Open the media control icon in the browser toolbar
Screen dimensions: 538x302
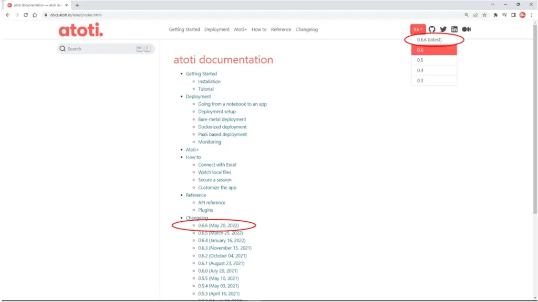click(x=504, y=15)
